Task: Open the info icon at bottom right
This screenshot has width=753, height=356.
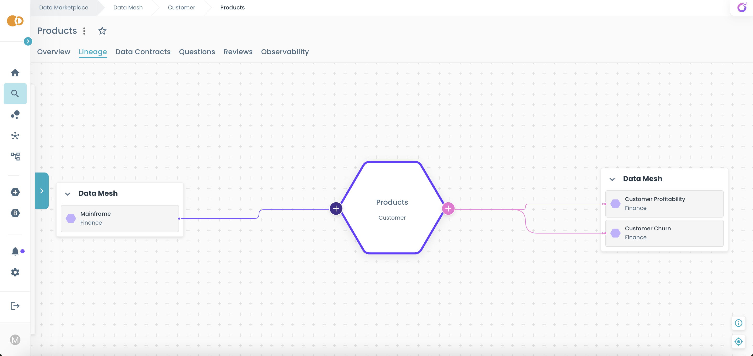Action: 738,323
